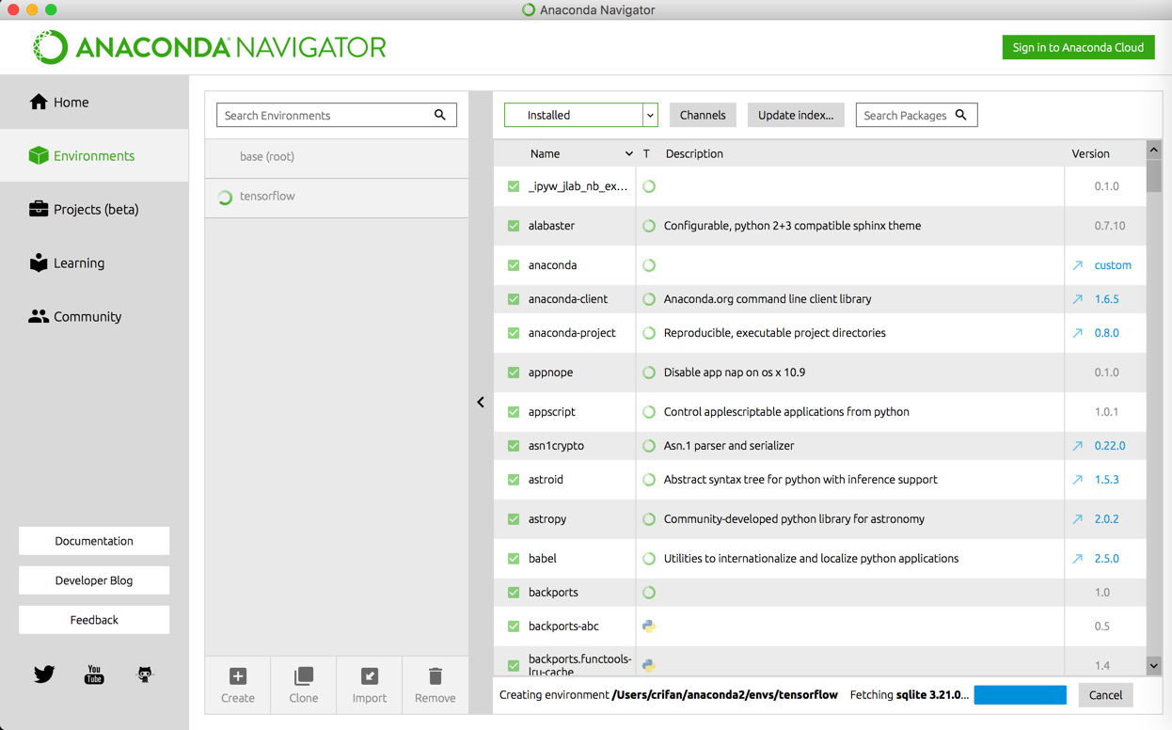The image size is (1172, 730).
Task: Click the upgrade arrow for anaconda-client
Action: point(1078,299)
